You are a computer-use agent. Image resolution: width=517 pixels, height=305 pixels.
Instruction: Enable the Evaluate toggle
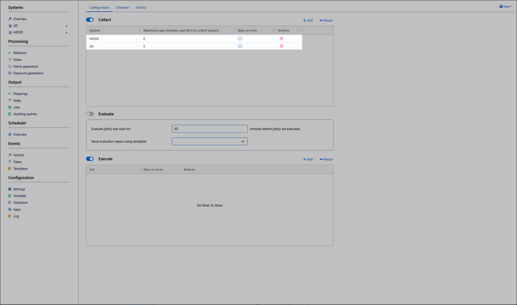click(x=90, y=114)
